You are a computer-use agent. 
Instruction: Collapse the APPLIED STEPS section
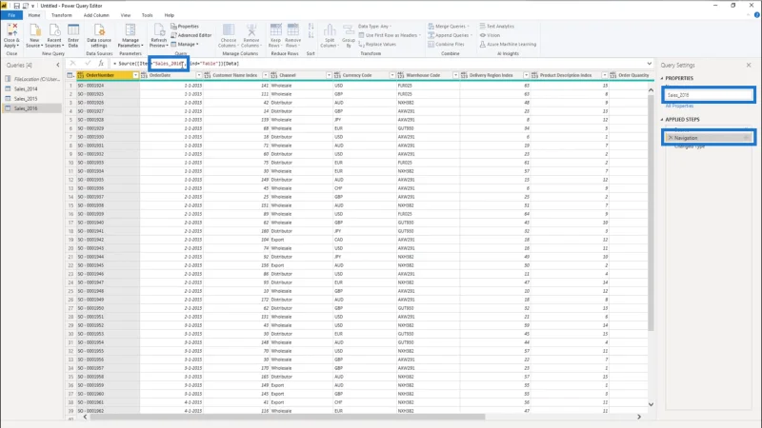662,120
